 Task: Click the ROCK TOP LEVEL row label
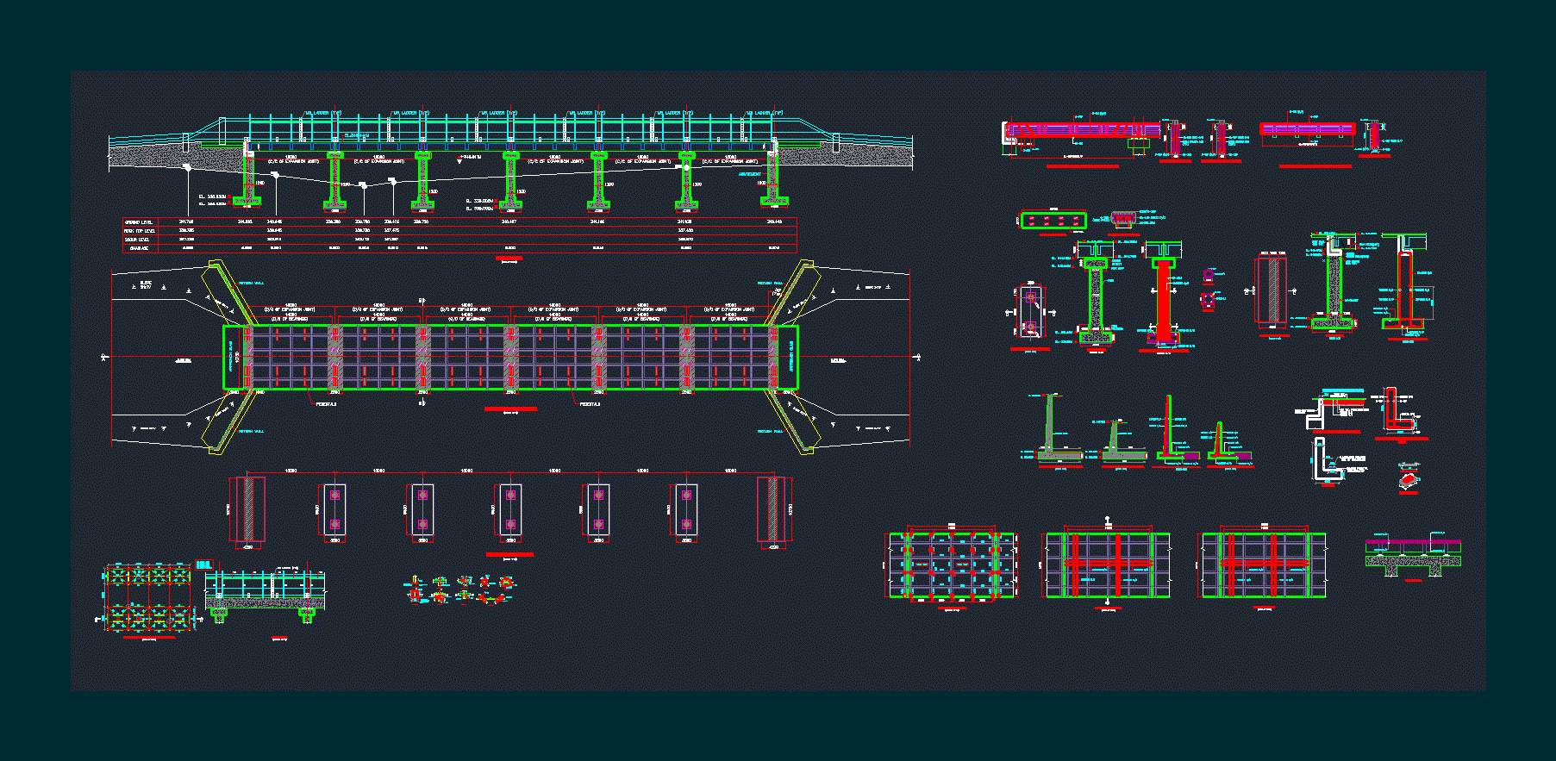(x=140, y=230)
